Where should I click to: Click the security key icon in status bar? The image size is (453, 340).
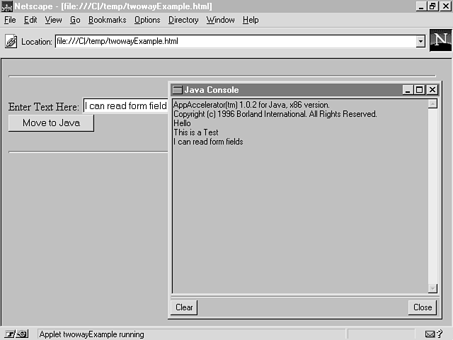click(x=16, y=334)
